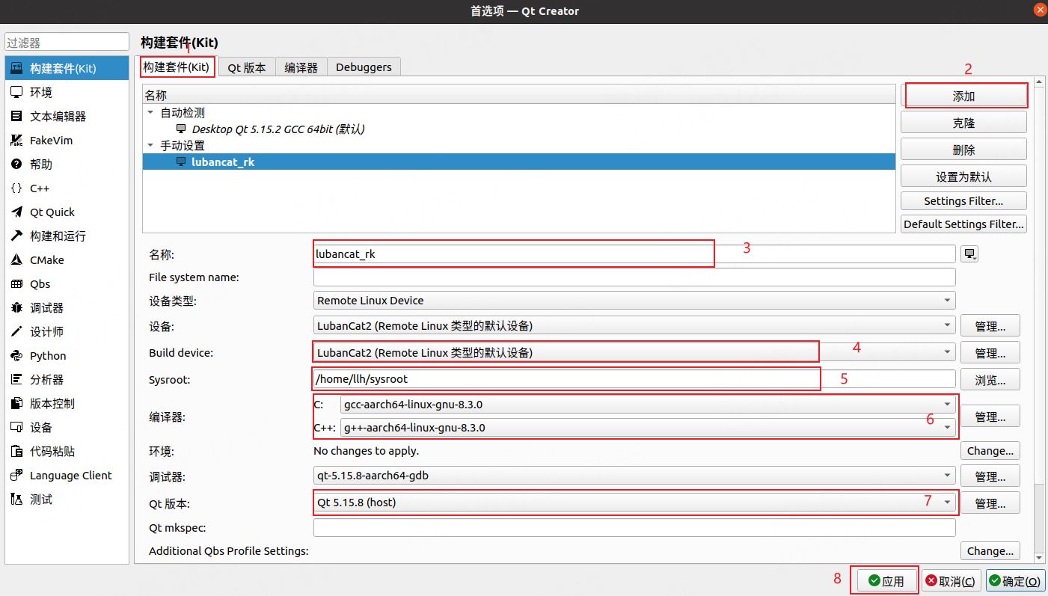
Task: Open the 设备 LubanCat2 dropdown
Action: pos(634,326)
